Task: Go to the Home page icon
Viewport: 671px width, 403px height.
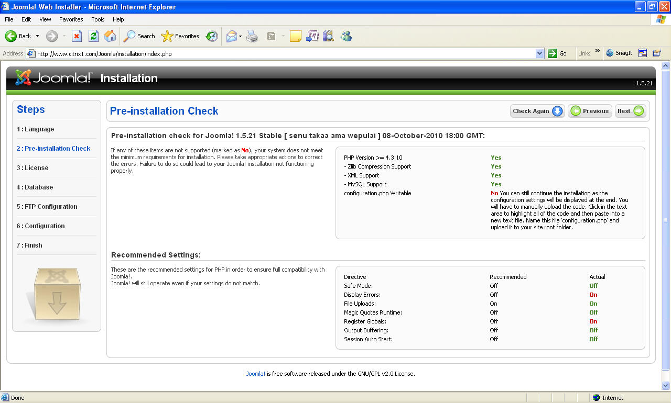Action: [110, 36]
